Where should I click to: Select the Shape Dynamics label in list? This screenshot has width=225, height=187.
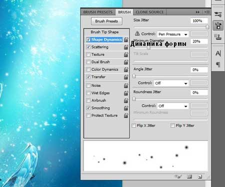[x=106, y=39]
